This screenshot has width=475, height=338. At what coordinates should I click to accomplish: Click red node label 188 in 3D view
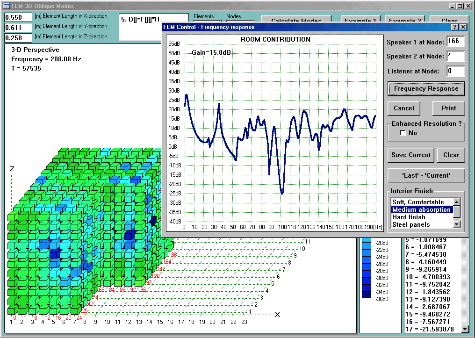click(173, 255)
